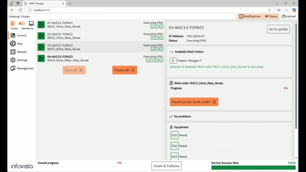Click the site information icon
306x172 pixels.
pos(30,10)
